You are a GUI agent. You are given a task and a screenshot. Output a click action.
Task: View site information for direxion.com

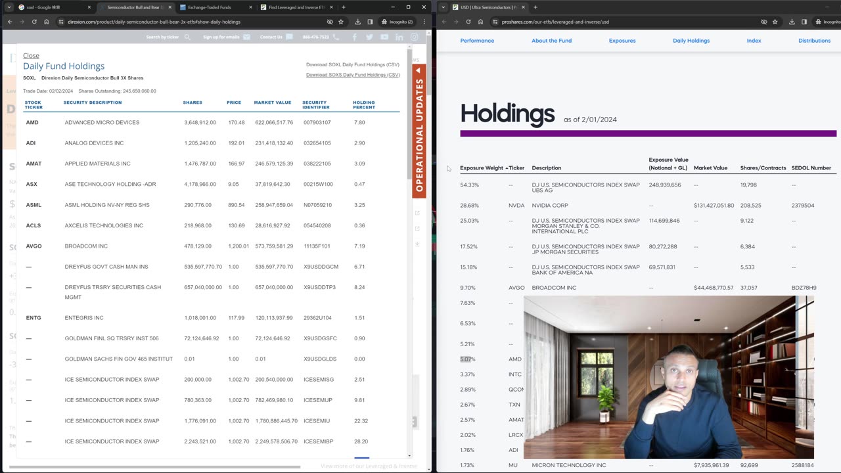click(x=61, y=22)
